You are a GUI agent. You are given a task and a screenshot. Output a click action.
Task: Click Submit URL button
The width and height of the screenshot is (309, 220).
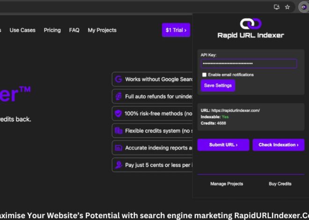tap(223, 145)
